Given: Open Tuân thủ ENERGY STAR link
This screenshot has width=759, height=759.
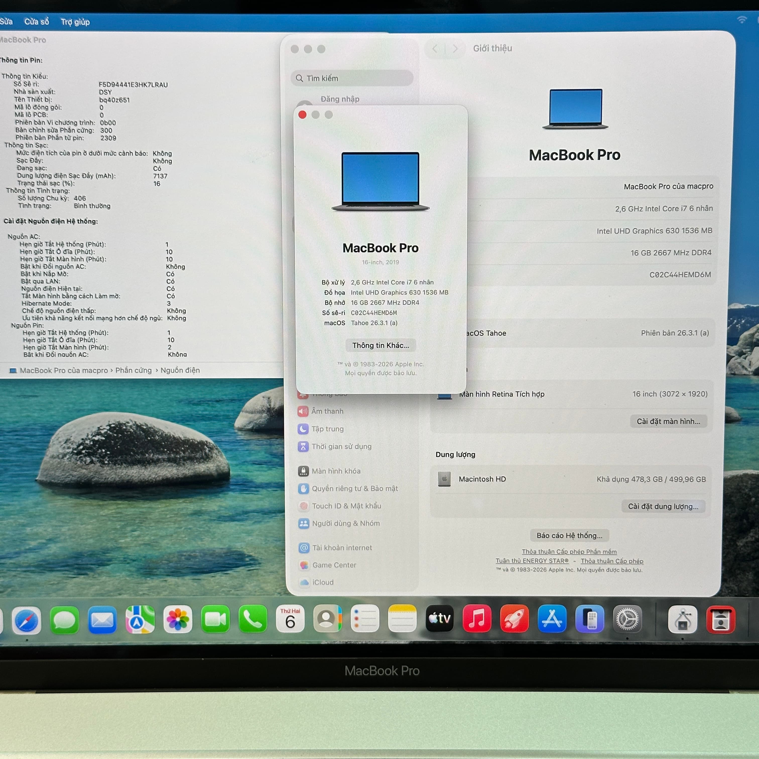Looking at the screenshot, I should click(532, 561).
